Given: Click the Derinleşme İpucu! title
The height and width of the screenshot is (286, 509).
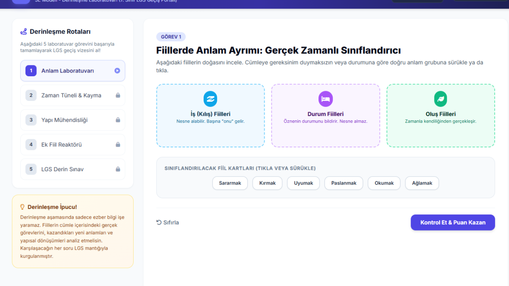Looking at the screenshot, I should pyautogui.click(x=52, y=207).
